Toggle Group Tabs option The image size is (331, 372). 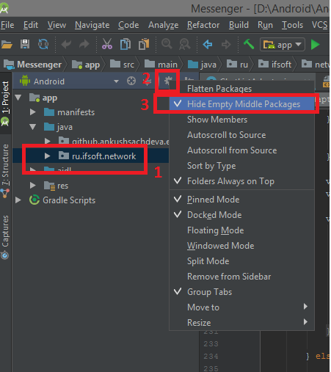[x=241, y=292]
